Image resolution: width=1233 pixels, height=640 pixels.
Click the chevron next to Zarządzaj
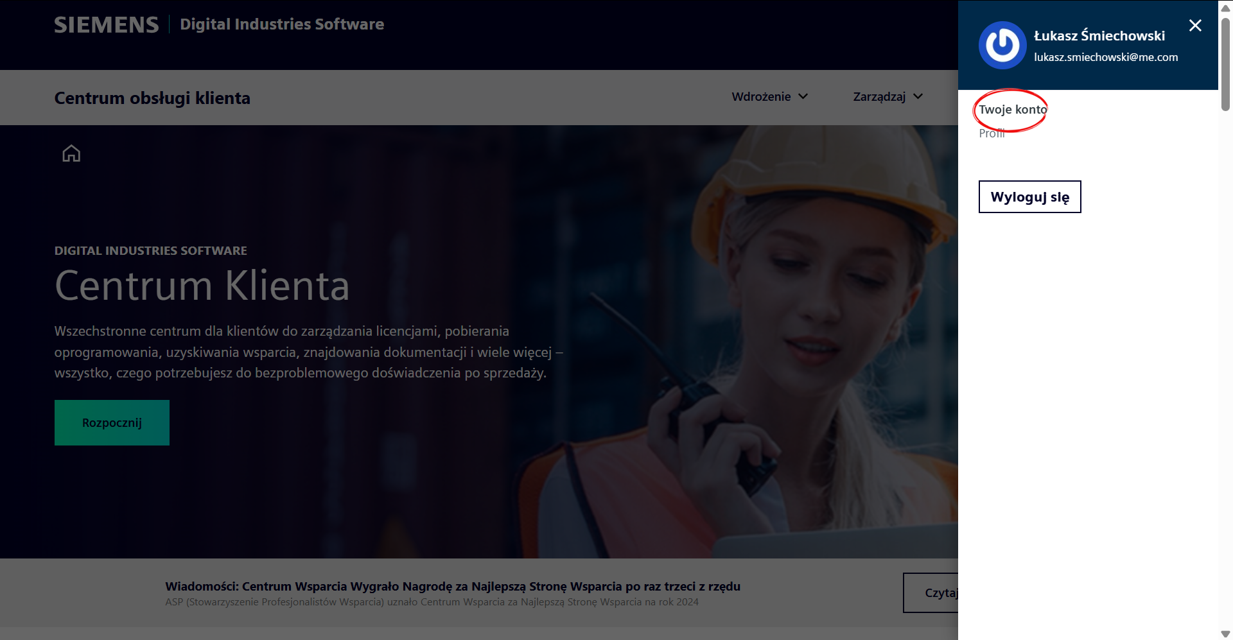pos(918,97)
